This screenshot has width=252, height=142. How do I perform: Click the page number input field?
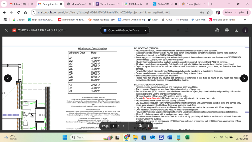[113, 126]
